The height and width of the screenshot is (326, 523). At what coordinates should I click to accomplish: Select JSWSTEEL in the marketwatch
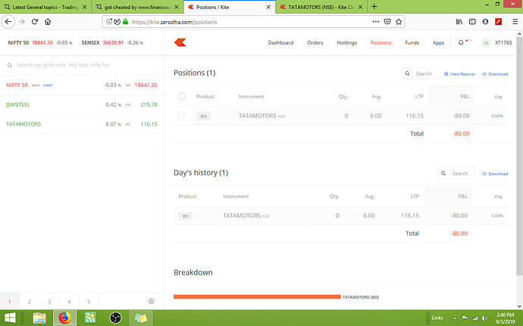click(x=82, y=104)
